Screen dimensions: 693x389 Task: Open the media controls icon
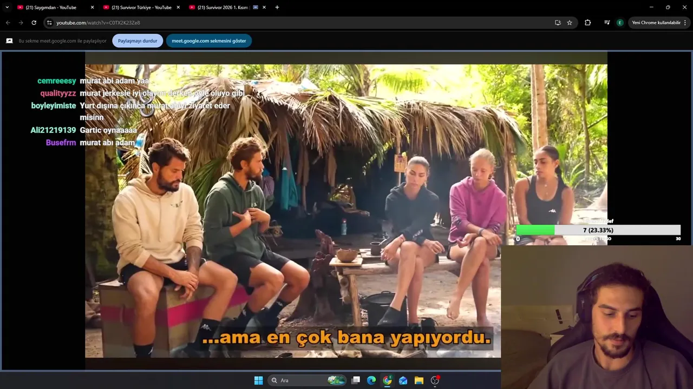tap(607, 23)
